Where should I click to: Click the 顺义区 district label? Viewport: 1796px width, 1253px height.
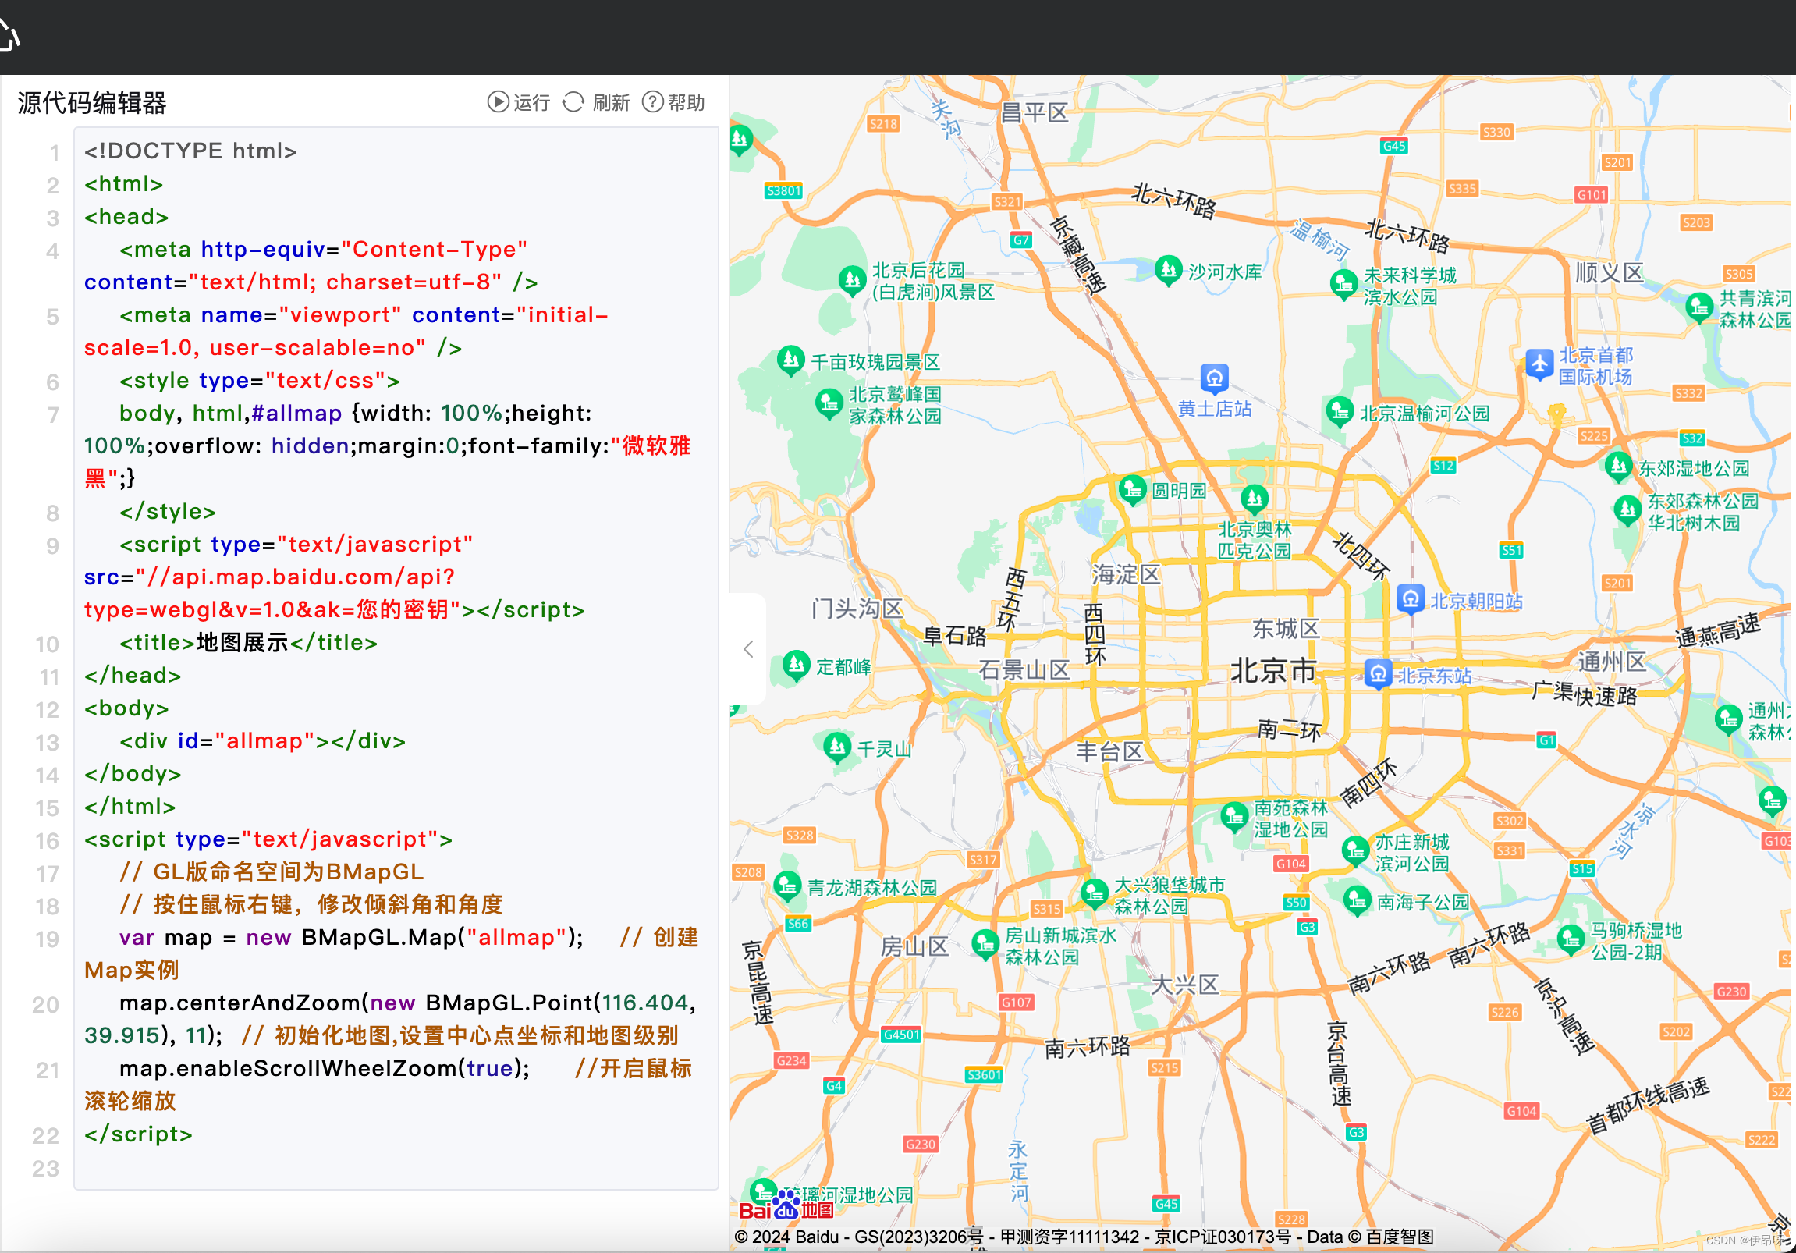point(1610,272)
